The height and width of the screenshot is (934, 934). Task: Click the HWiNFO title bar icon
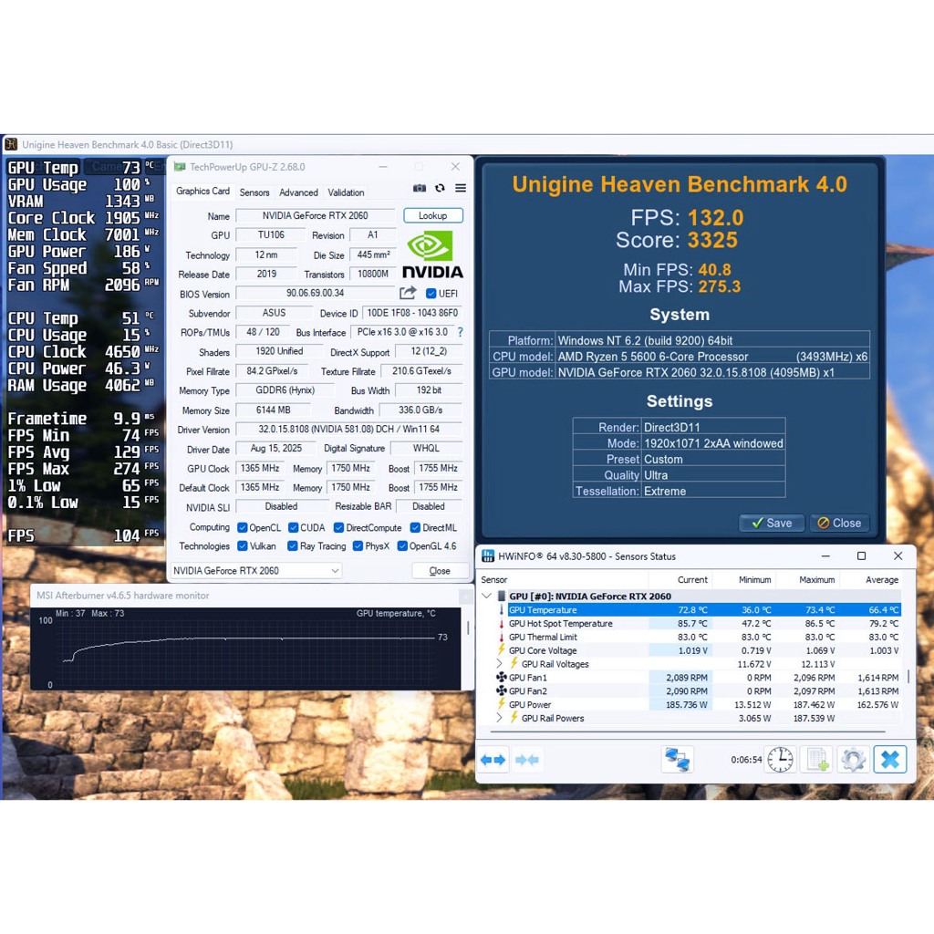(x=488, y=555)
